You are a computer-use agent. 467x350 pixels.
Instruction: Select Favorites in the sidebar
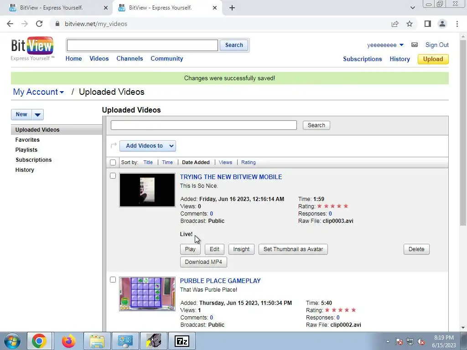(x=27, y=140)
